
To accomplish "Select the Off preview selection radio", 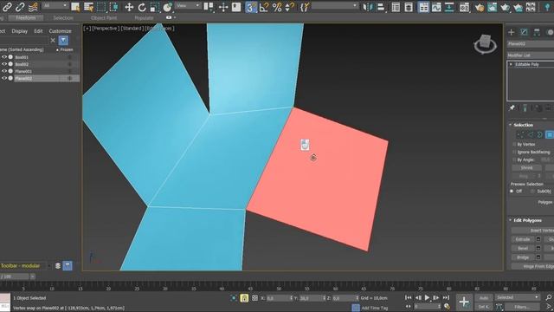I will (512, 191).
